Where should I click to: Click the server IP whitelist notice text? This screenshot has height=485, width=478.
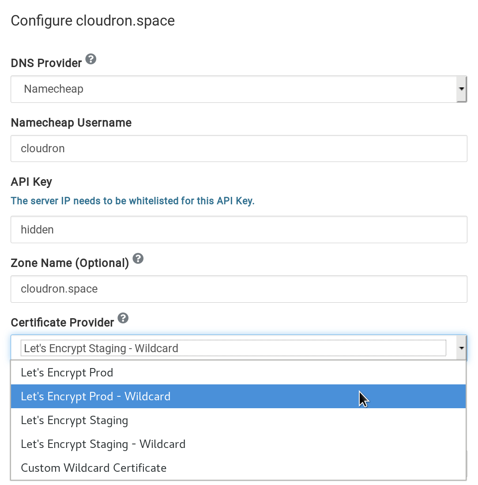[133, 201]
